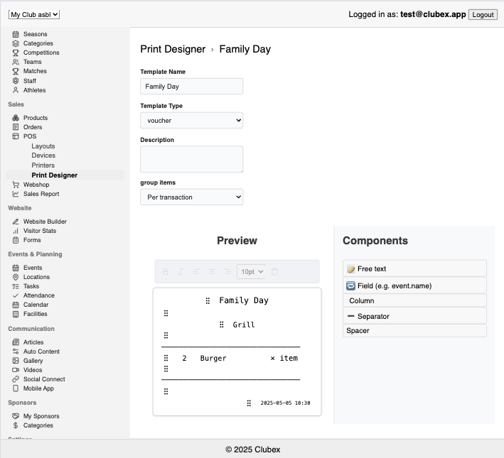Open Gallery in the sidebar
This screenshot has width=504, height=458.
pos(33,361)
